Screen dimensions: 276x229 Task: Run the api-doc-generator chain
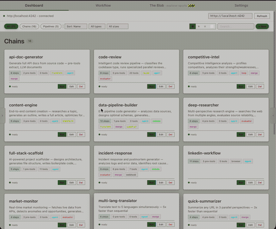click(x=62, y=86)
